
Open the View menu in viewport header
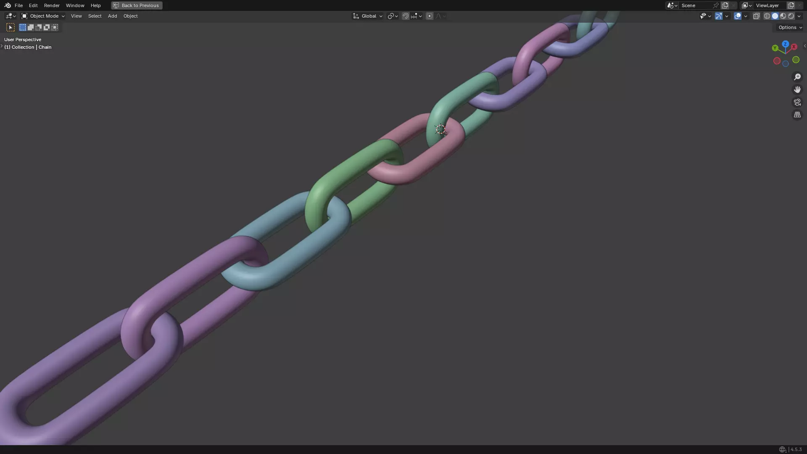tap(76, 16)
